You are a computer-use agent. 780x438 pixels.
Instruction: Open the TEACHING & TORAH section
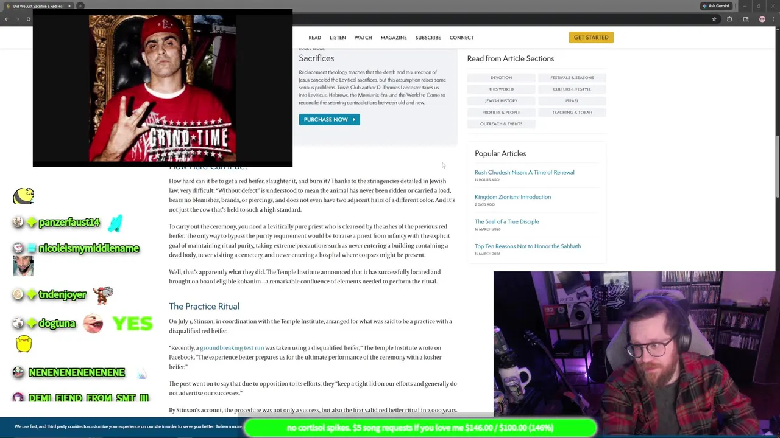pos(572,113)
